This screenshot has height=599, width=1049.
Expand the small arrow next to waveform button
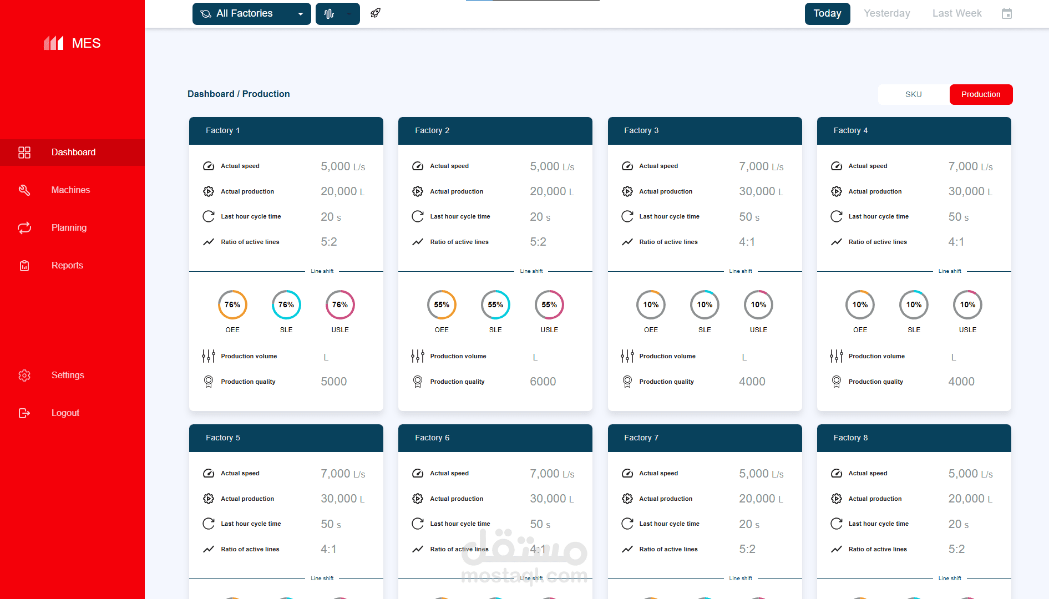(349, 13)
